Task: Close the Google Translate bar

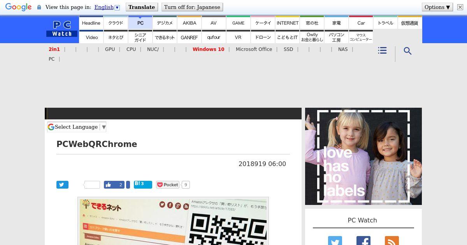Action: click(460, 7)
